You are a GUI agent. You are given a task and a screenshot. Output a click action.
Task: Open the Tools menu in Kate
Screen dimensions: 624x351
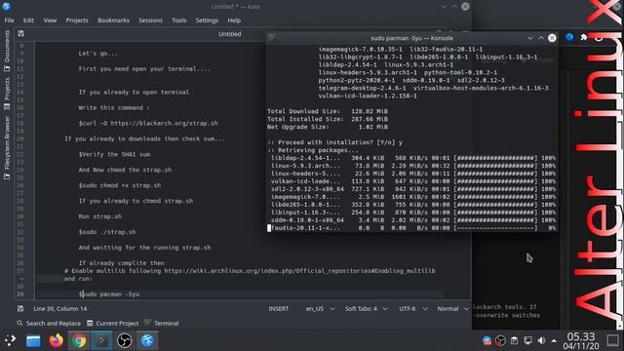[178, 20]
